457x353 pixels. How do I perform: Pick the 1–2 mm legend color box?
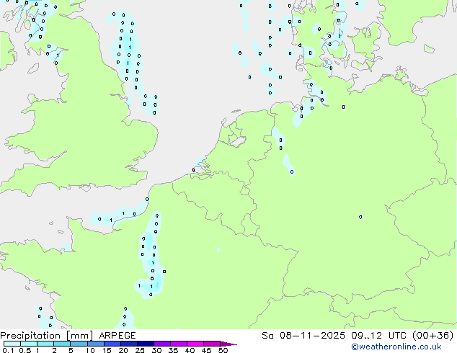click(45, 344)
